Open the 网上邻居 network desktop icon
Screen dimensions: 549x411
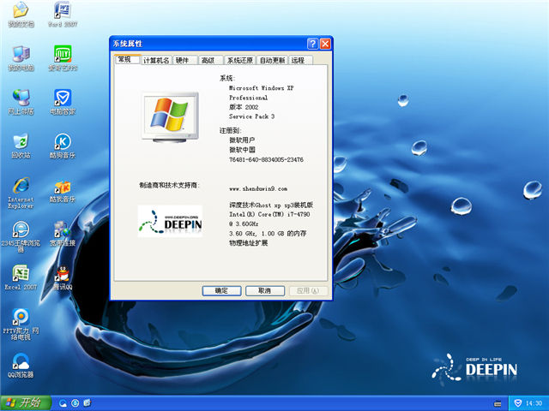pyautogui.click(x=21, y=102)
